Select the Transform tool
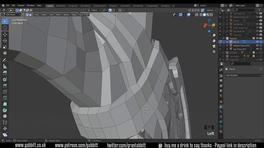The width and height of the screenshot is (264, 148). pos(5,53)
